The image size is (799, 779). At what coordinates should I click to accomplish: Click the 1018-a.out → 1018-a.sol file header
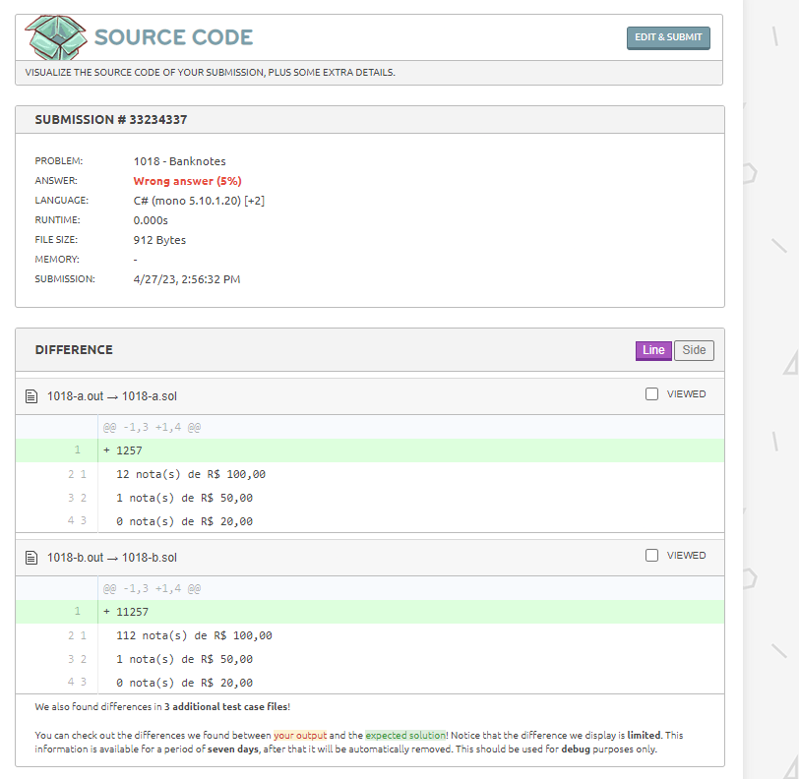(x=112, y=396)
